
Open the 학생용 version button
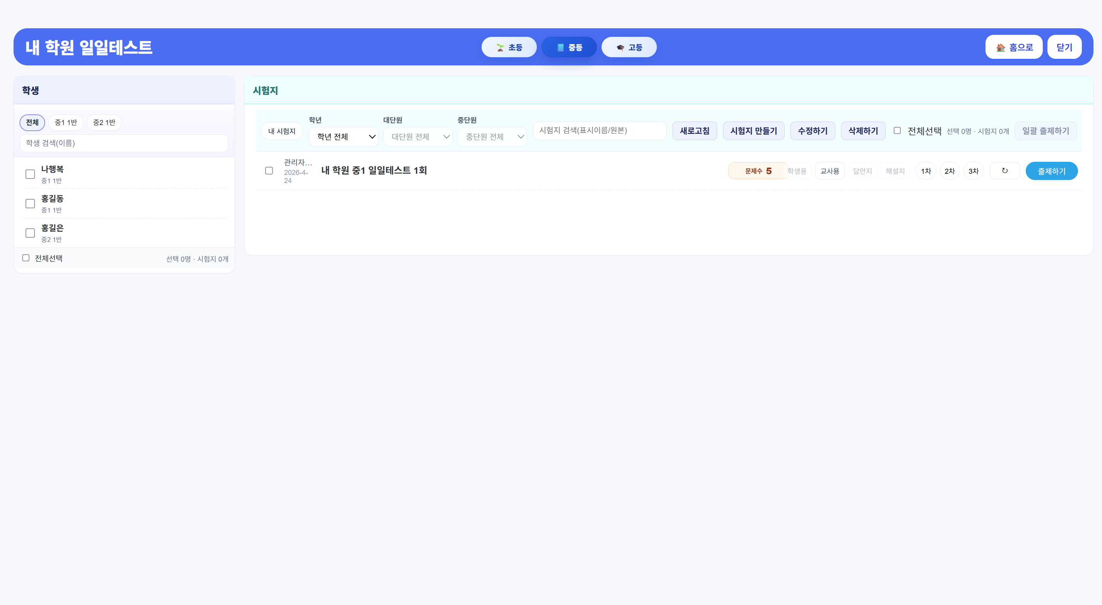(x=797, y=171)
